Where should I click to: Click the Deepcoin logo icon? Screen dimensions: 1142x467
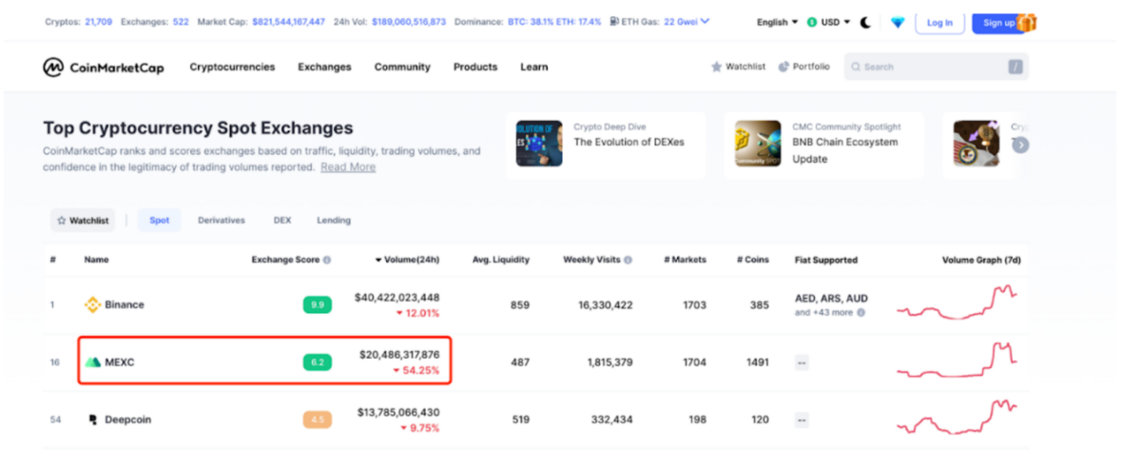(x=93, y=419)
